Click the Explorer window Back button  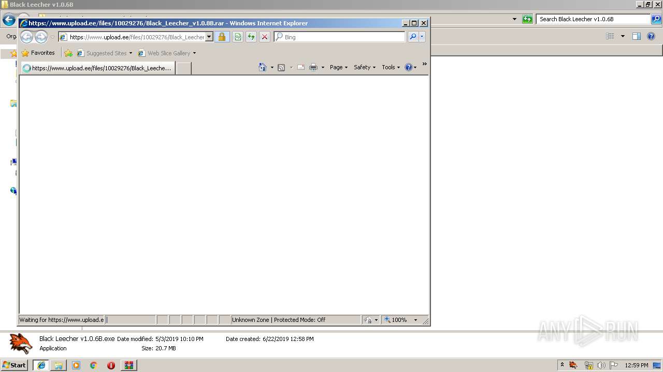9,20
